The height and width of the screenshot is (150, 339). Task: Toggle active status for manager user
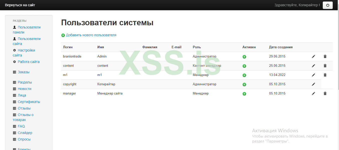pyautogui.click(x=244, y=94)
